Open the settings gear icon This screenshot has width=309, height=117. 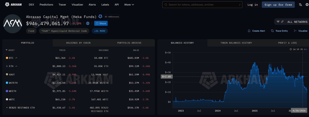307,5
